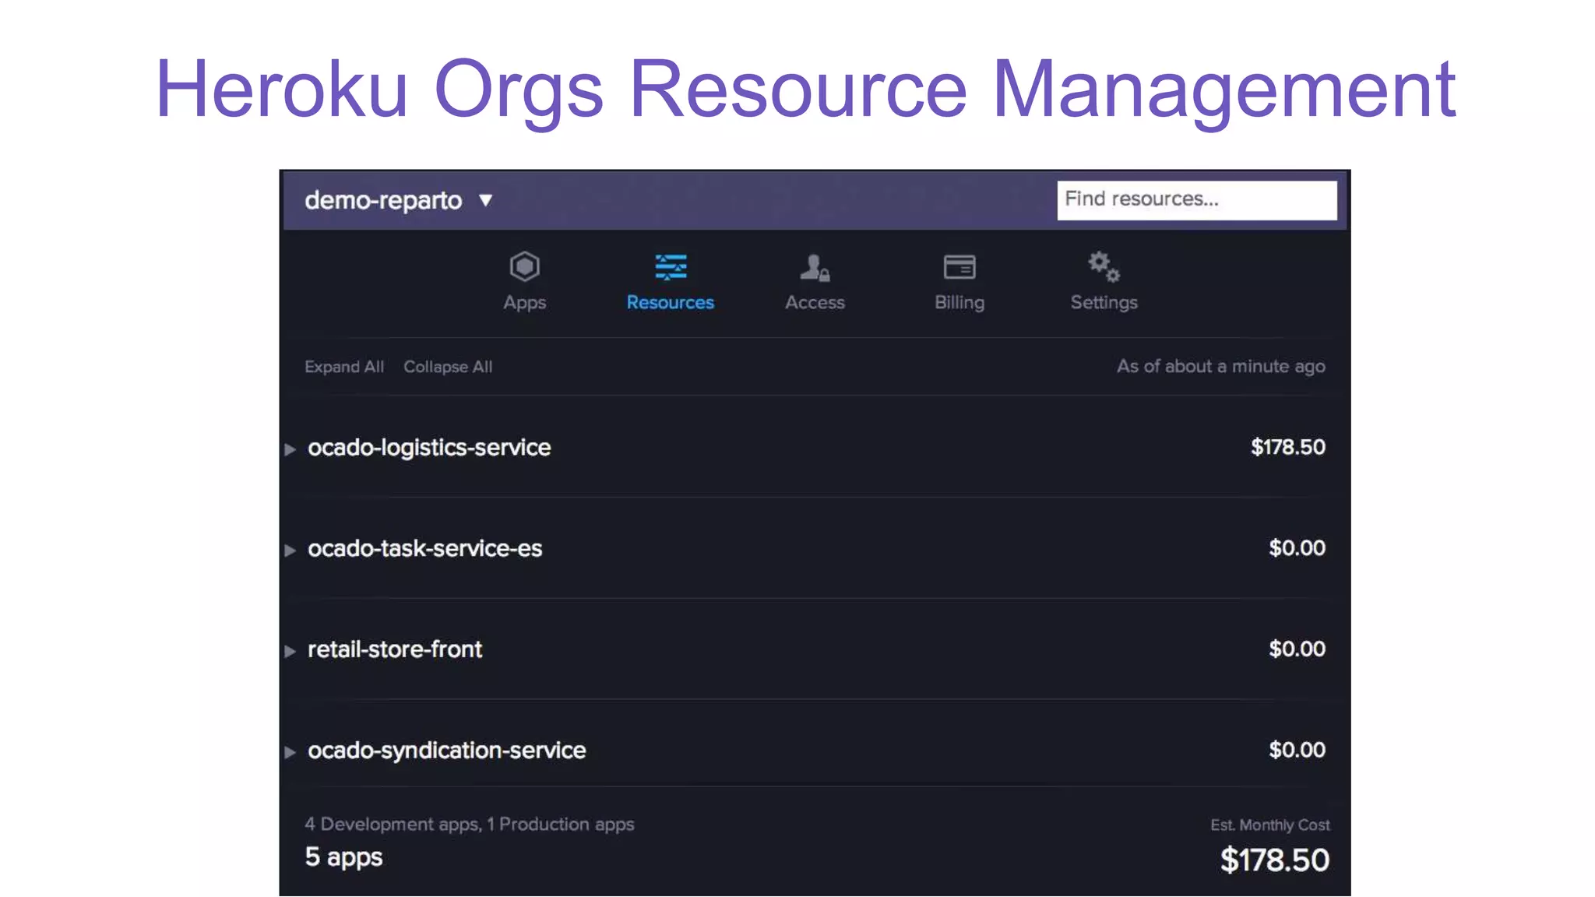Click the $178.50 estimated monthly total
Viewport: 1595px width, 897px height.
(1274, 860)
